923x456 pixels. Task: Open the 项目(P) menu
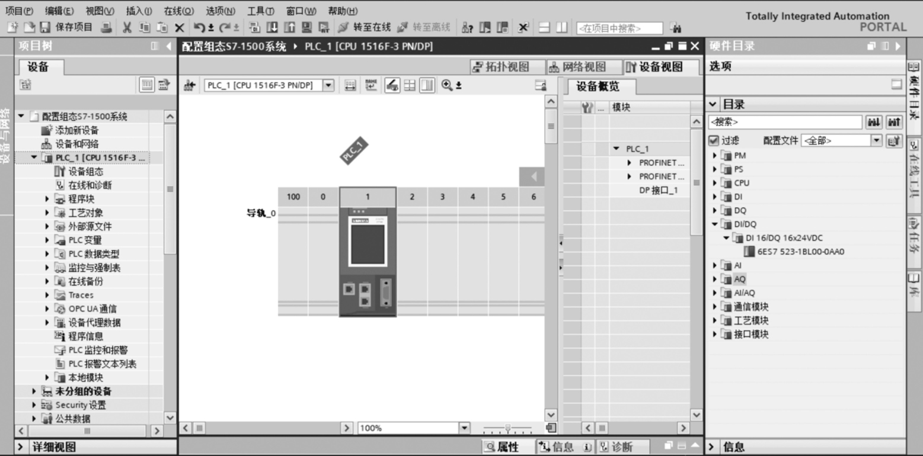[19, 11]
